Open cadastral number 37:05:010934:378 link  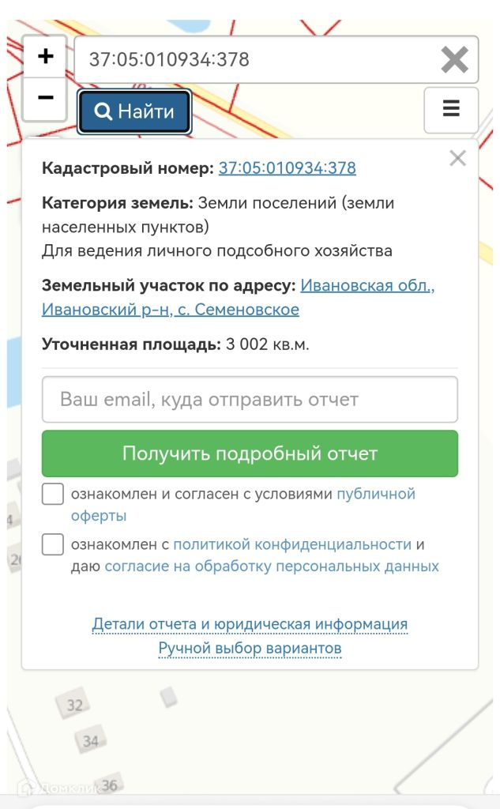click(x=287, y=167)
